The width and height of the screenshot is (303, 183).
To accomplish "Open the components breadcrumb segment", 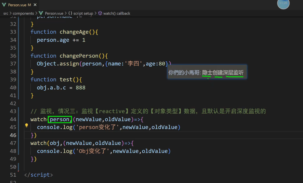I will (x=23, y=13).
